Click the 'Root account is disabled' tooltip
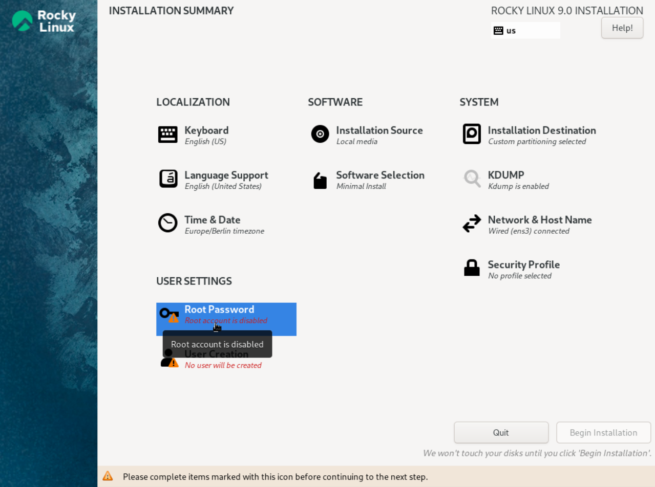The height and width of the screenshot is (487, 655). (x=217, y=344)
